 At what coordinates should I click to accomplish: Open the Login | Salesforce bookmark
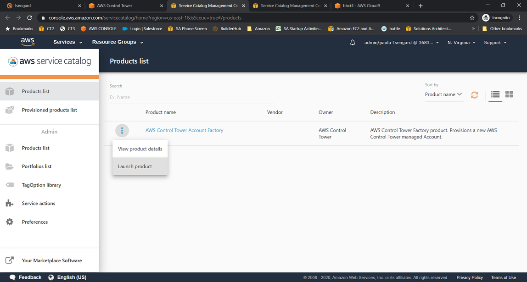[142, 29]
